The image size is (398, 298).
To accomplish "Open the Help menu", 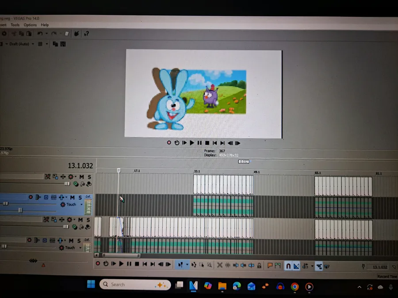I will pyautogui.click(x=45, y=25).
